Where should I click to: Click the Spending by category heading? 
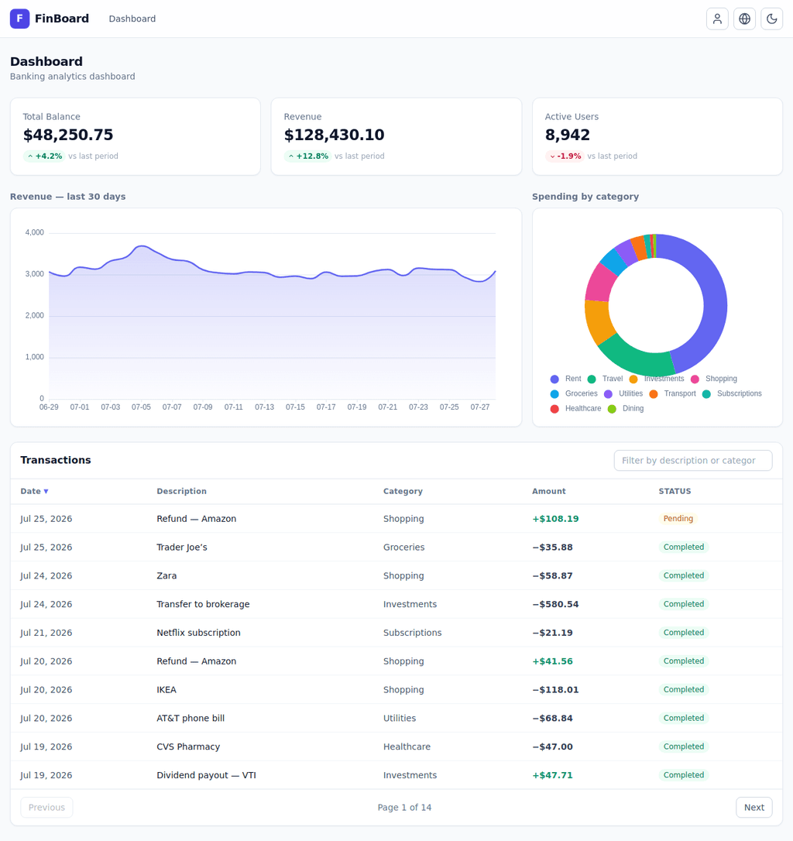tap(585, 196)
